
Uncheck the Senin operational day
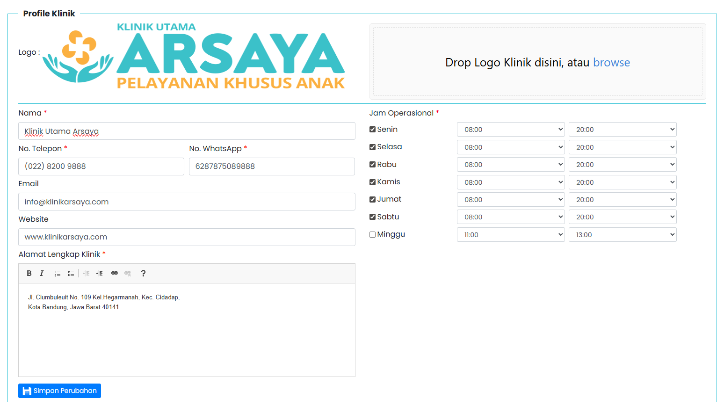pos(372,129)
